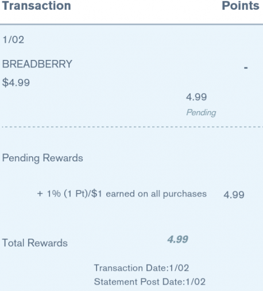The image size is (263, 291).
Task: Click the BREADBERRY merchant name
Action: tap(37, 64)
